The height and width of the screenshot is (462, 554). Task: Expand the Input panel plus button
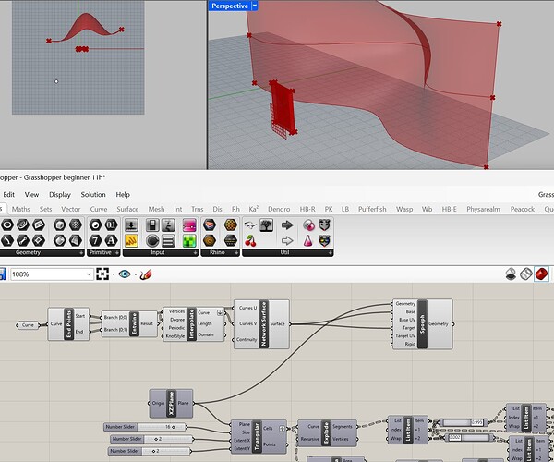195,253
